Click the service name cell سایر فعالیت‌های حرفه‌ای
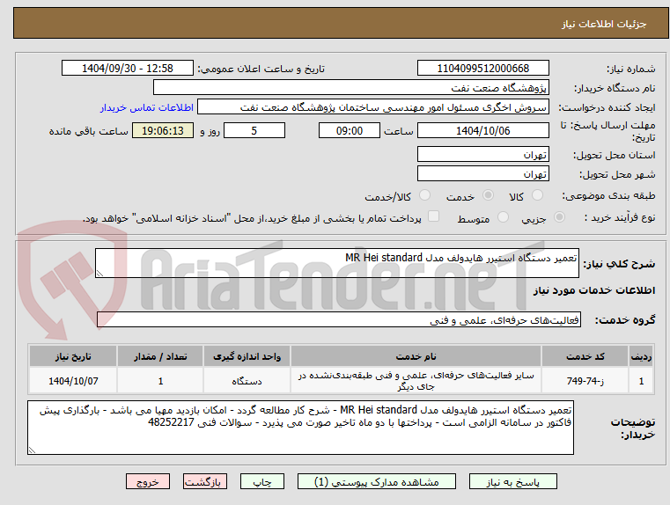 pos(416,380)
